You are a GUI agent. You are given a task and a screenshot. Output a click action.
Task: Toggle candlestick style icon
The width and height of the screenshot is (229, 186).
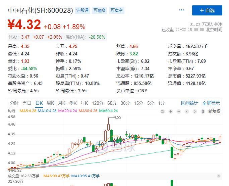tap(203, 111)
